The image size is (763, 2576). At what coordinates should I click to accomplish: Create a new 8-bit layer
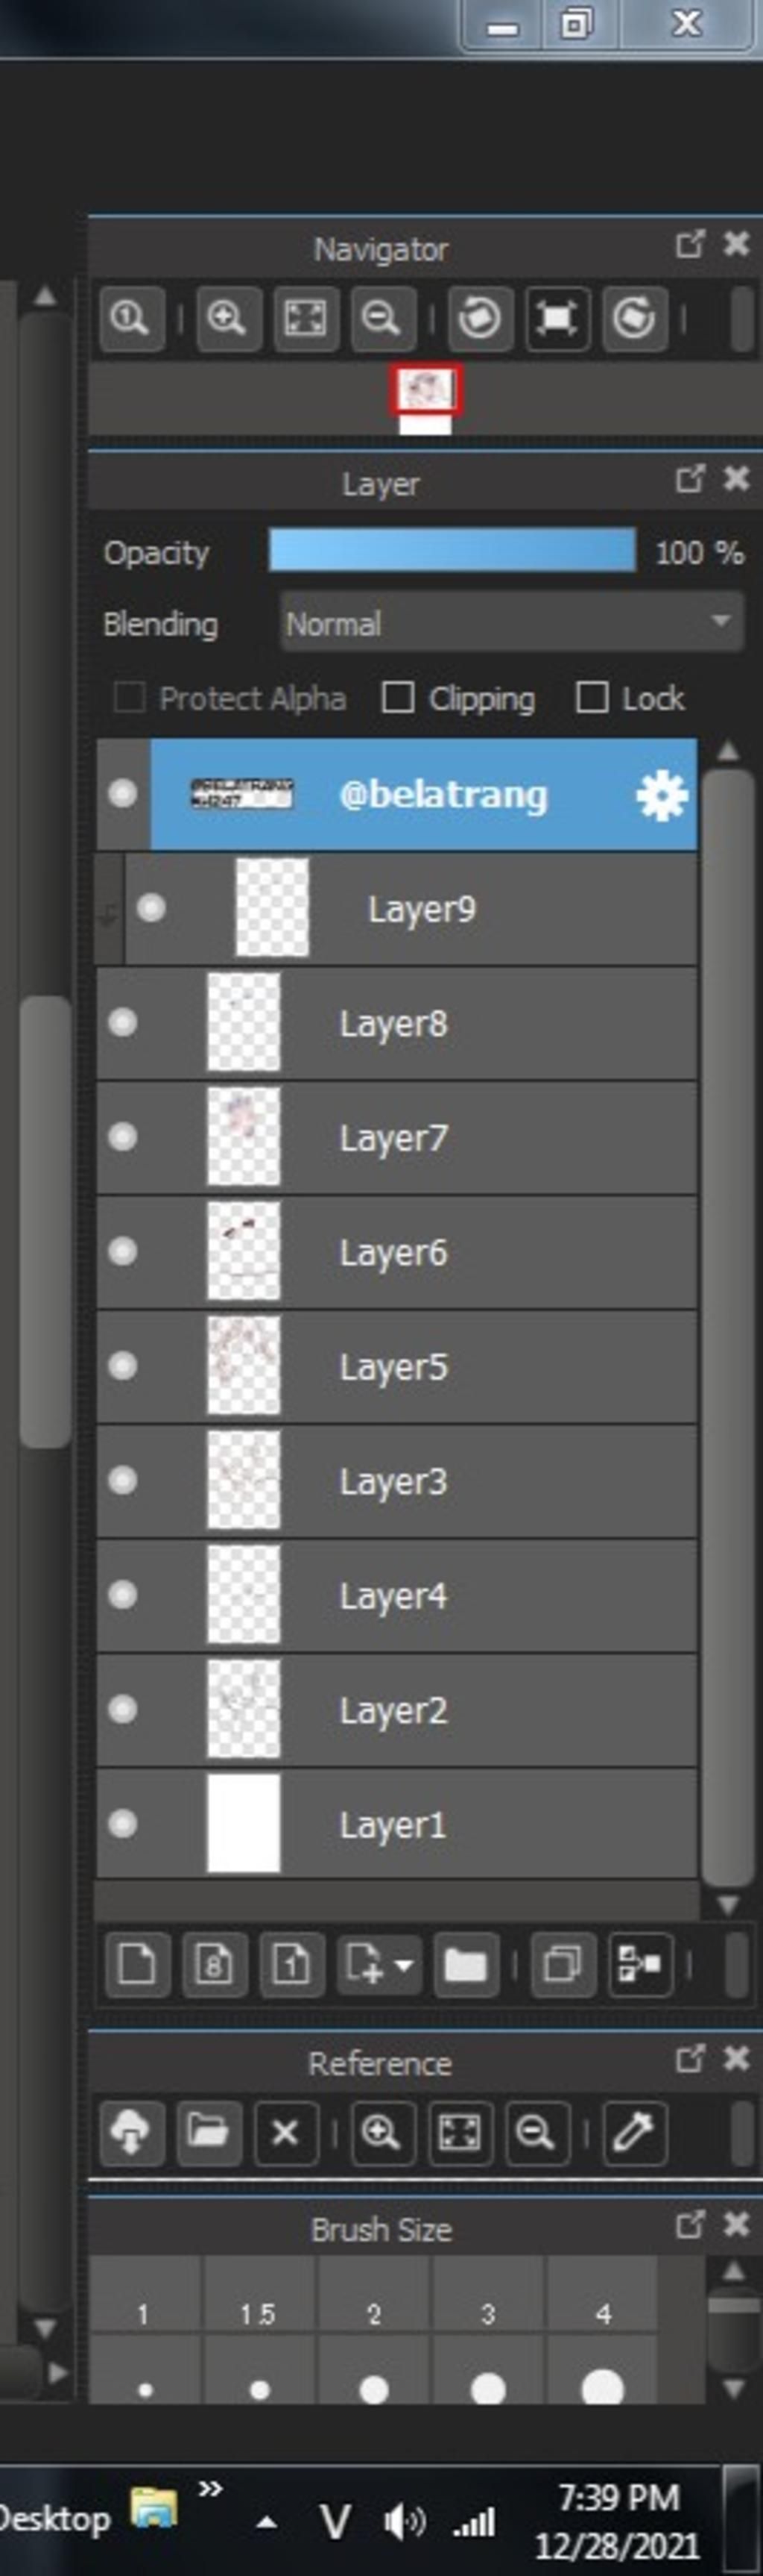[x=214, y=1965]
